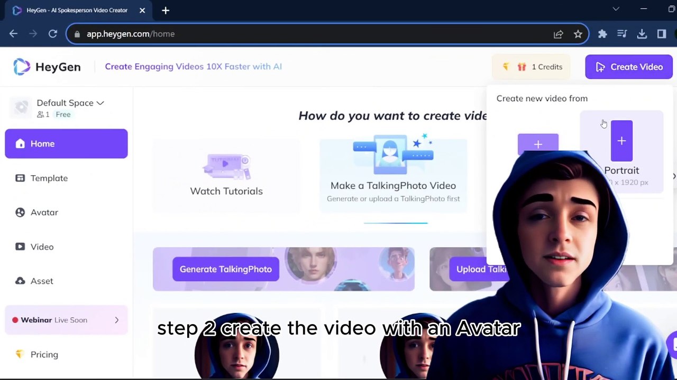Screen dimensions: 677x380
Task: Click the 'Create Engaging Videos 10X Faster' tagline
Action: 193,66
